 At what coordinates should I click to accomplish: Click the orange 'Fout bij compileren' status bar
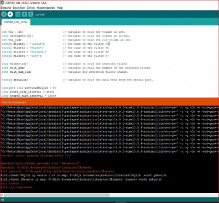(109, 102)
